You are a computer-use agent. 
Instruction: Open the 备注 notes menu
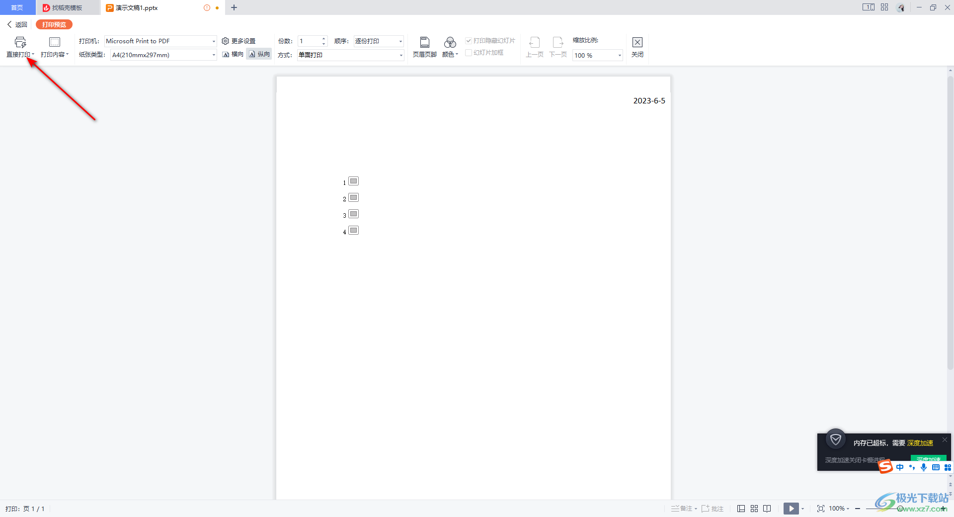point(684,509)
